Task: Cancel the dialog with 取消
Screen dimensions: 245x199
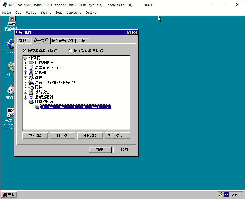Action: [125, 150]
